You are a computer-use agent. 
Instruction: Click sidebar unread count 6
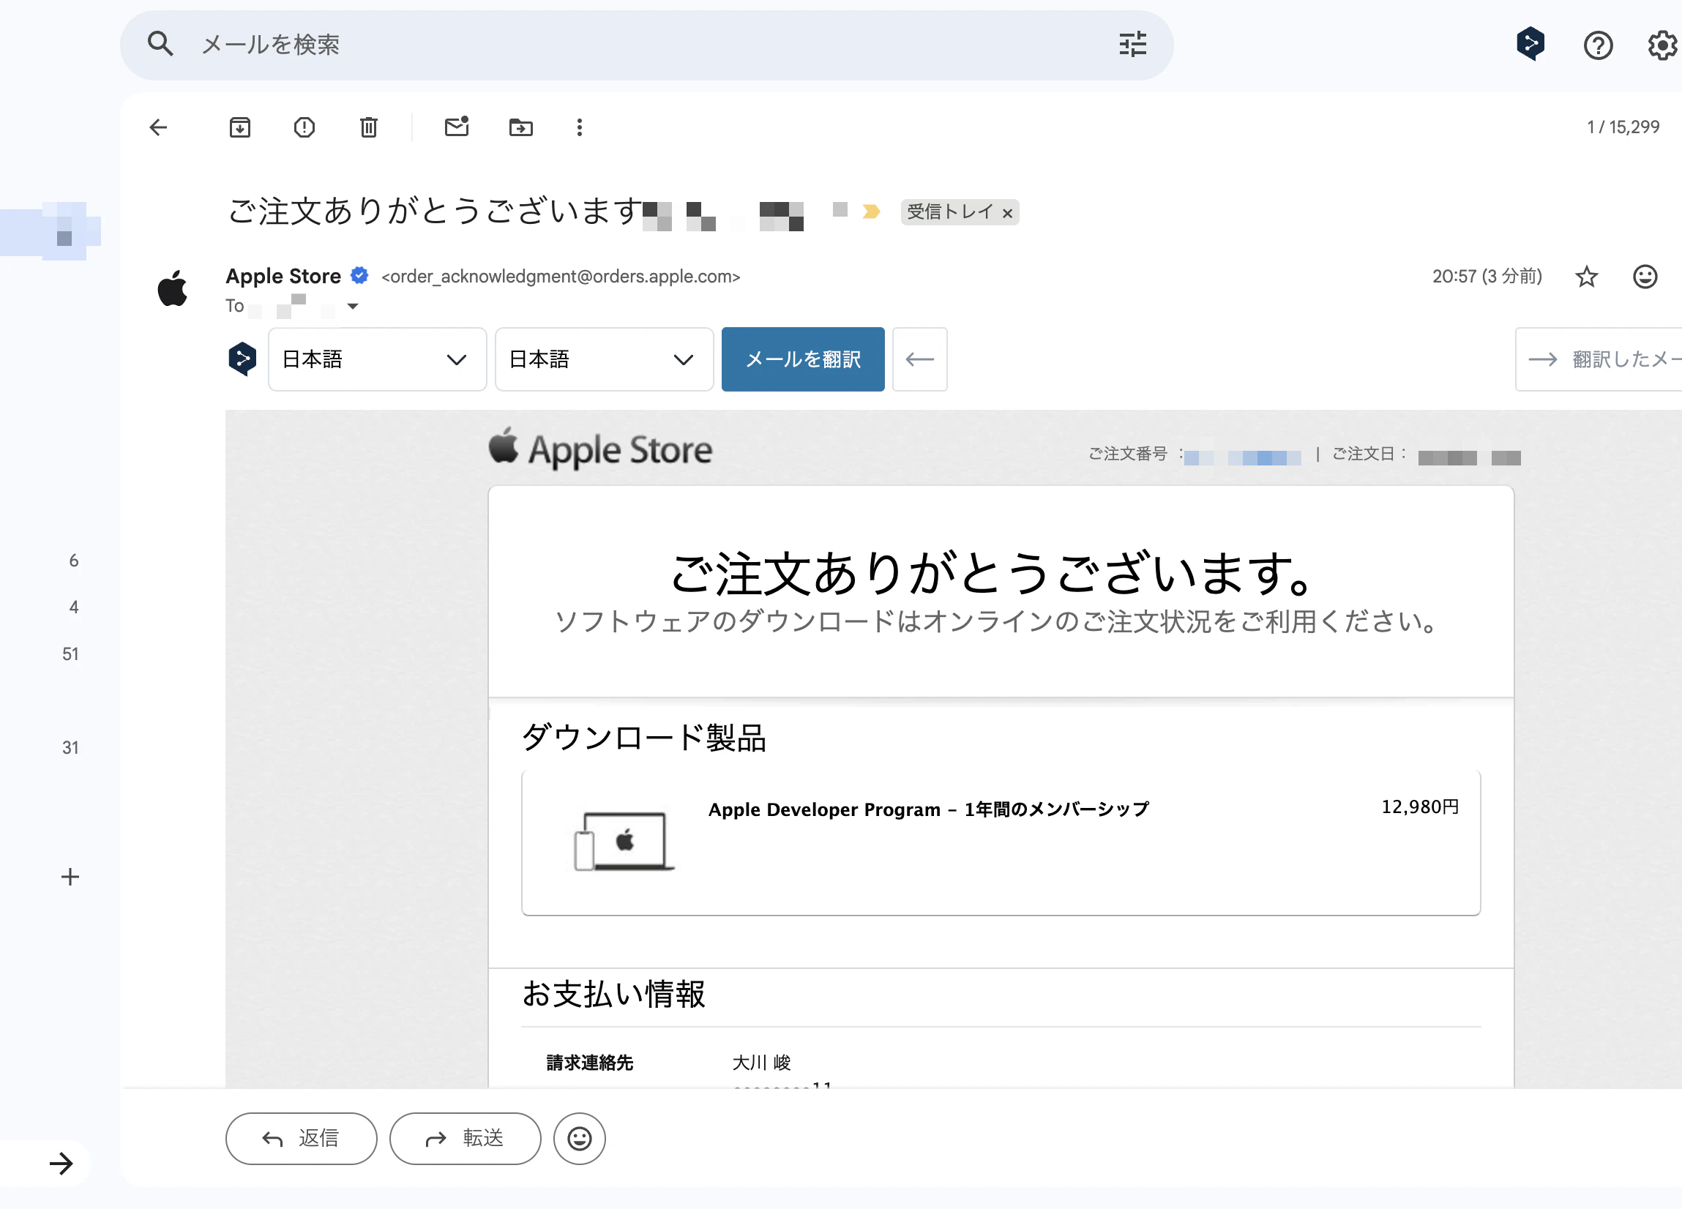[x=73, y=561]
